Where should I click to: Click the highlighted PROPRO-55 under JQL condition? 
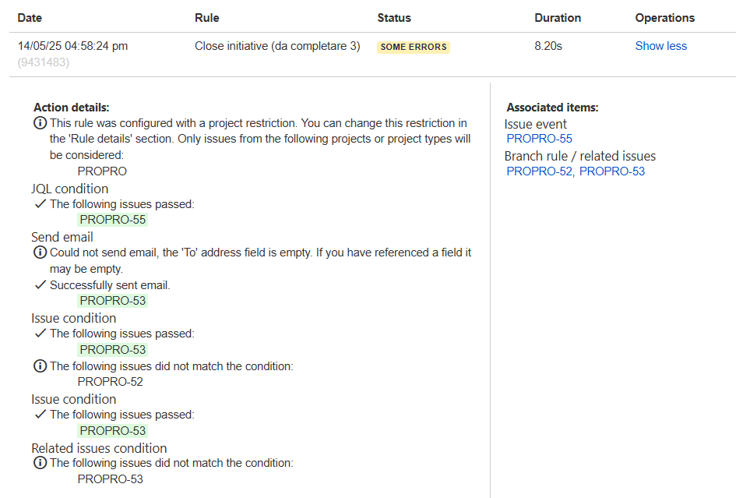(x=113, y=220)
